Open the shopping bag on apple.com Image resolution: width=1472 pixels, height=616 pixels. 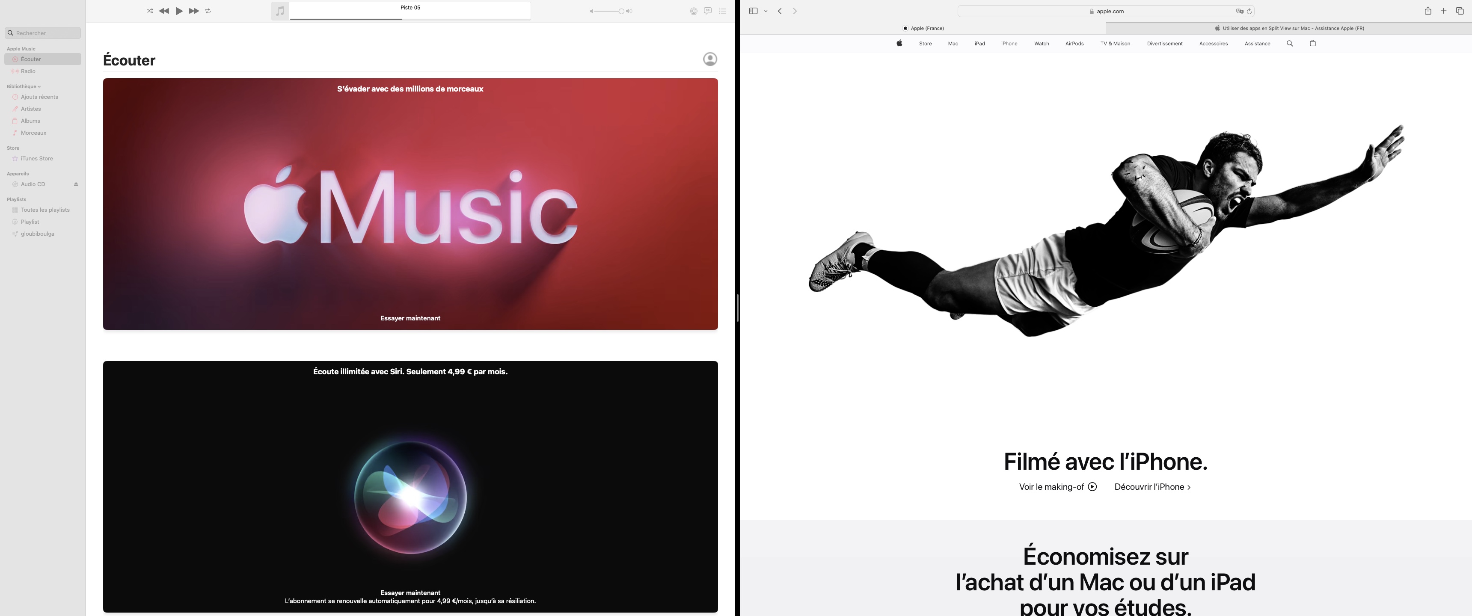pos(1312,44)
